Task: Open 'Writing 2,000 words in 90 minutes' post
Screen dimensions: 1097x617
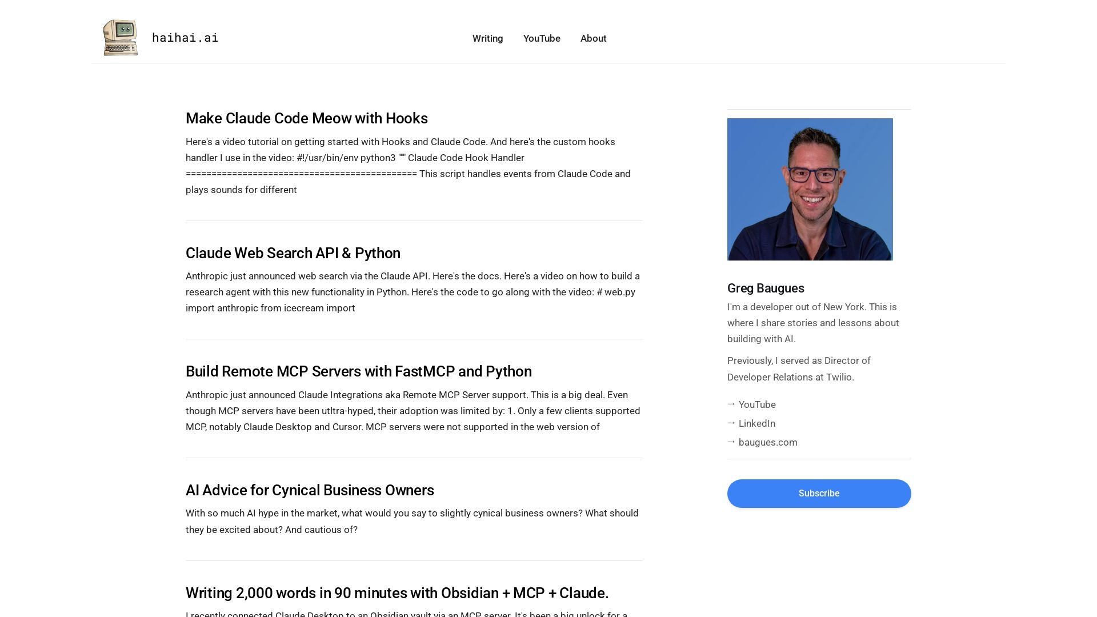Action: click(x=397, y=593)
